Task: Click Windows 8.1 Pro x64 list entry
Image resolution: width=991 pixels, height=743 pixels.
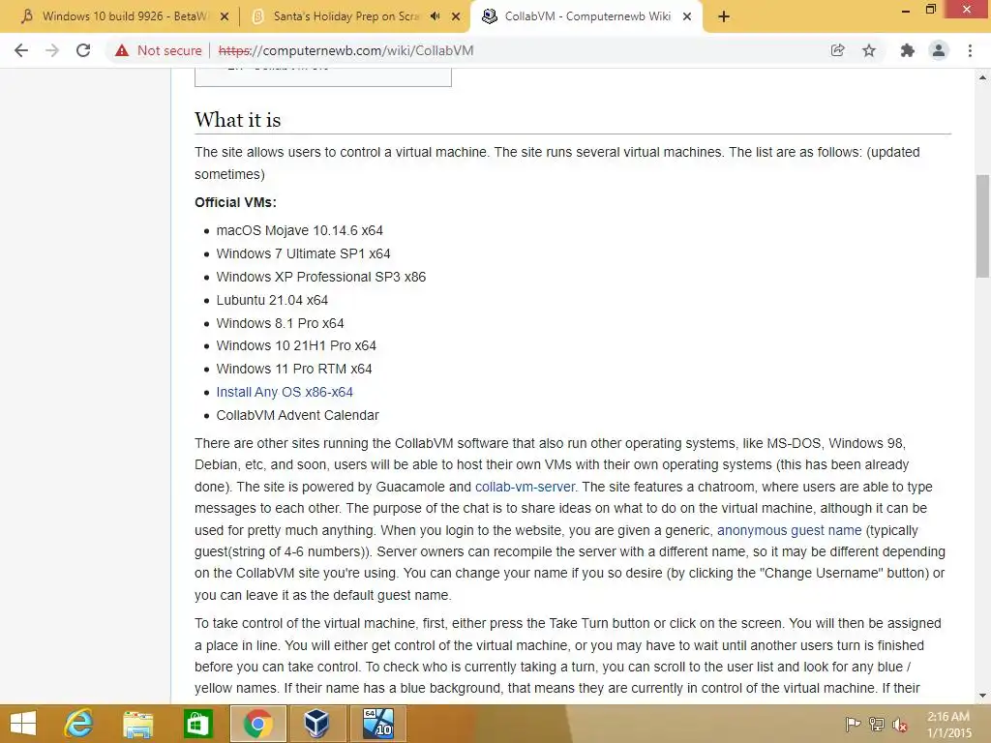Action: [280, 323]
